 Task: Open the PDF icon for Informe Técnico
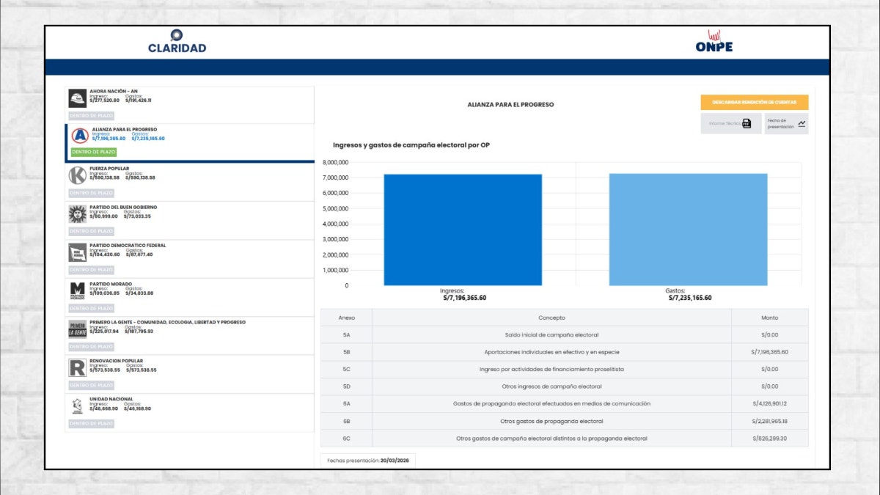747,123
